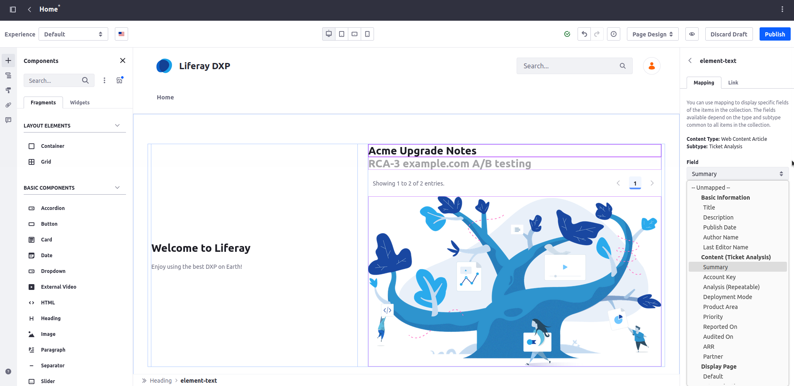Open the Page Design dropdown
794x386 pixels.
pyautogui.click(x=652, y=34)
